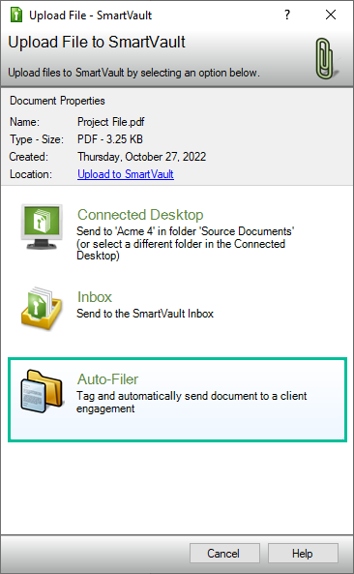Choose the Inbox heading option
The height and width of the screenshot is (574, 354).
pos(95,297)
